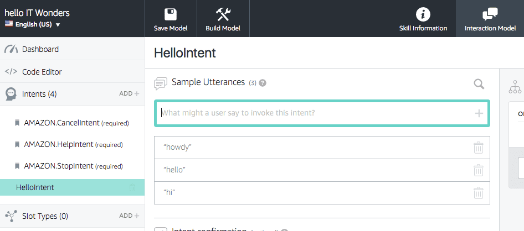Click the Save Model floppy disk icon

pos(171,15)
